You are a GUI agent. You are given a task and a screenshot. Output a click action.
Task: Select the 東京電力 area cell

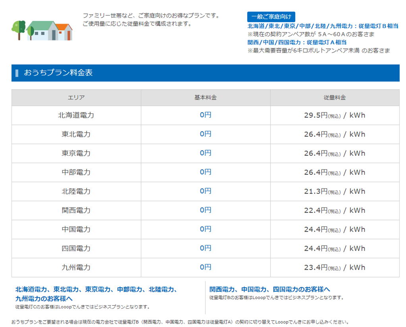coord(76,153)
